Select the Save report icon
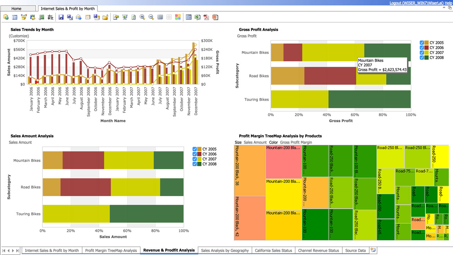Screen dimensions: 453x255 tap(61, 17)
